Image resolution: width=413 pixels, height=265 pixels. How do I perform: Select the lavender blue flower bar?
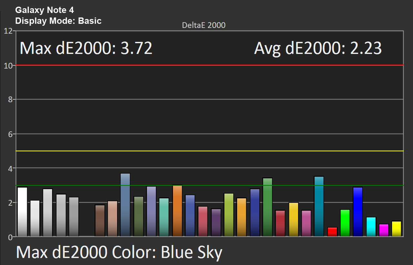151,211
